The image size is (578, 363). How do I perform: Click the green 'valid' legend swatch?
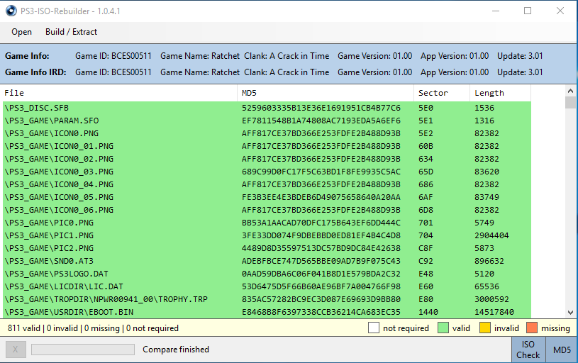[443, 328]
